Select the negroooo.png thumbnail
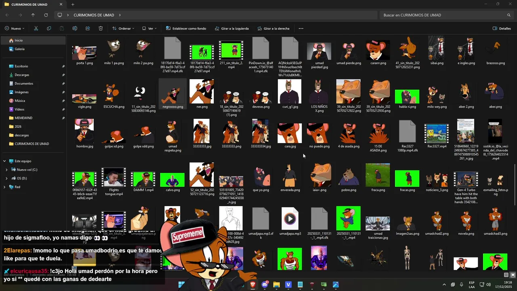Screen dimensions: 517x291 click(x=172, y=94)
